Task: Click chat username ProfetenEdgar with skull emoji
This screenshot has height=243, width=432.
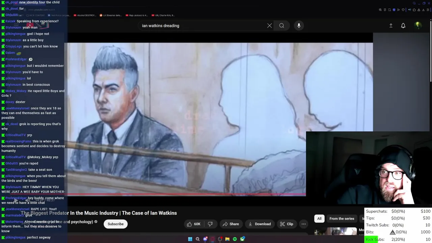Action: pos(16,59)
